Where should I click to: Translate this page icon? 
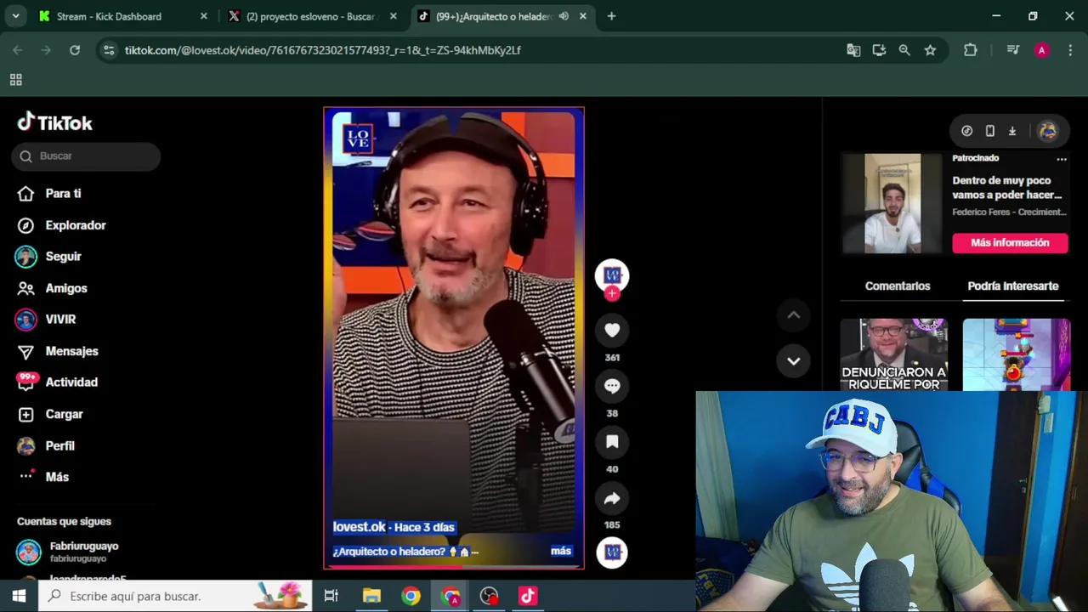(853, 50)
